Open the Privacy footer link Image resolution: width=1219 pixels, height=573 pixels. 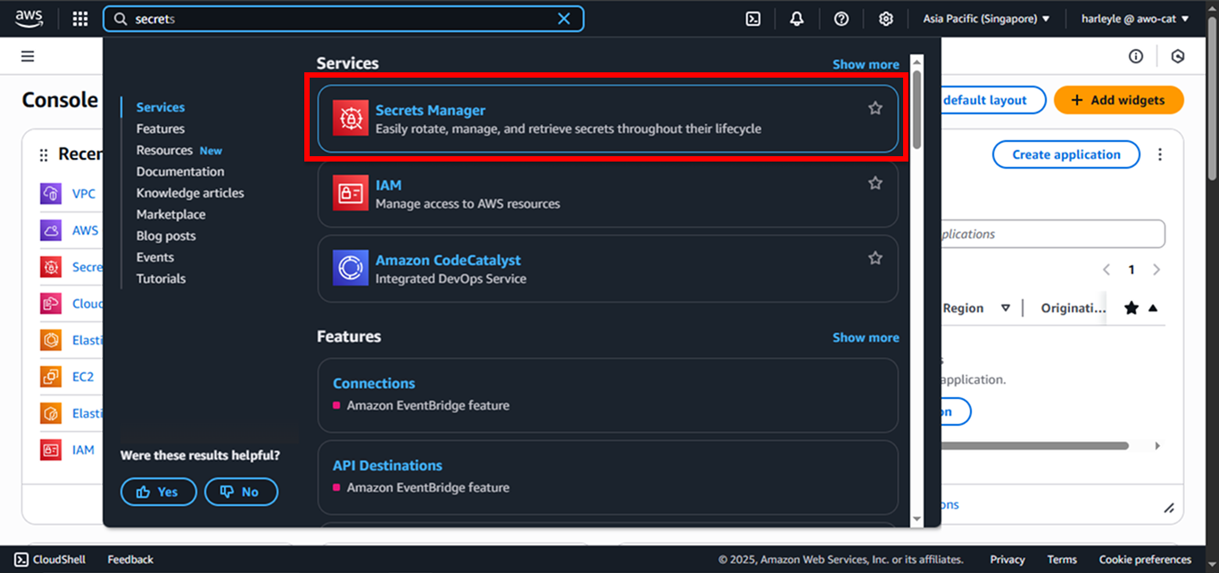tap(1008, 560)
